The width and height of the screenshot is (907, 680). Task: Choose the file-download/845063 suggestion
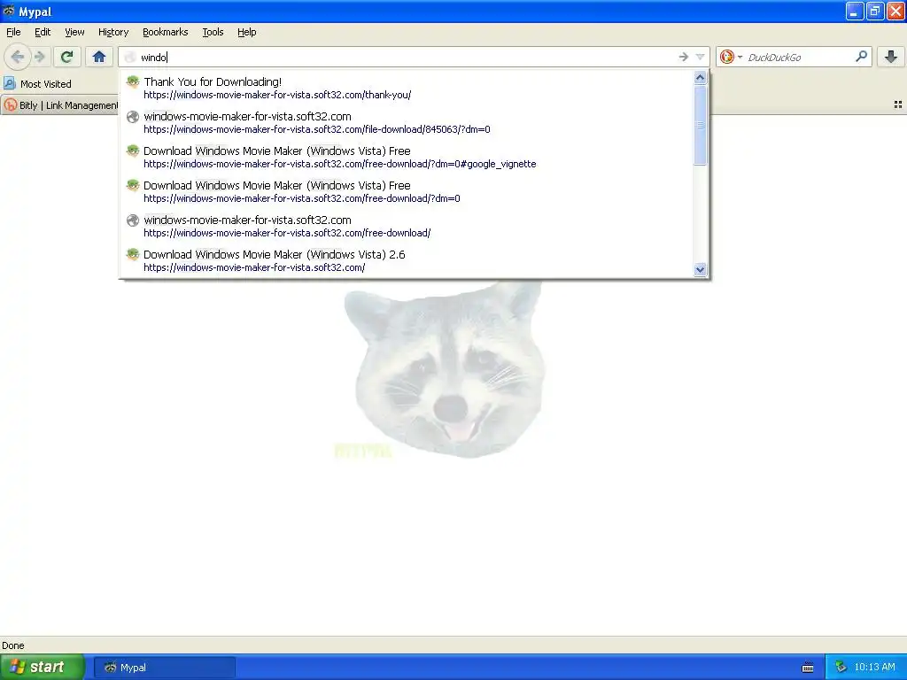click(407, 122)
